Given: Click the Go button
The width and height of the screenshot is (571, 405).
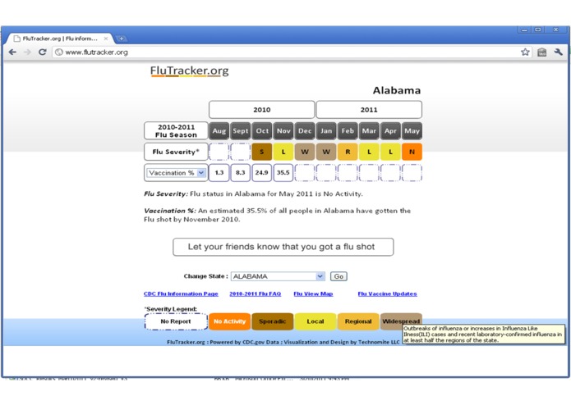Looking at the screenshot, I should point(338,276).
